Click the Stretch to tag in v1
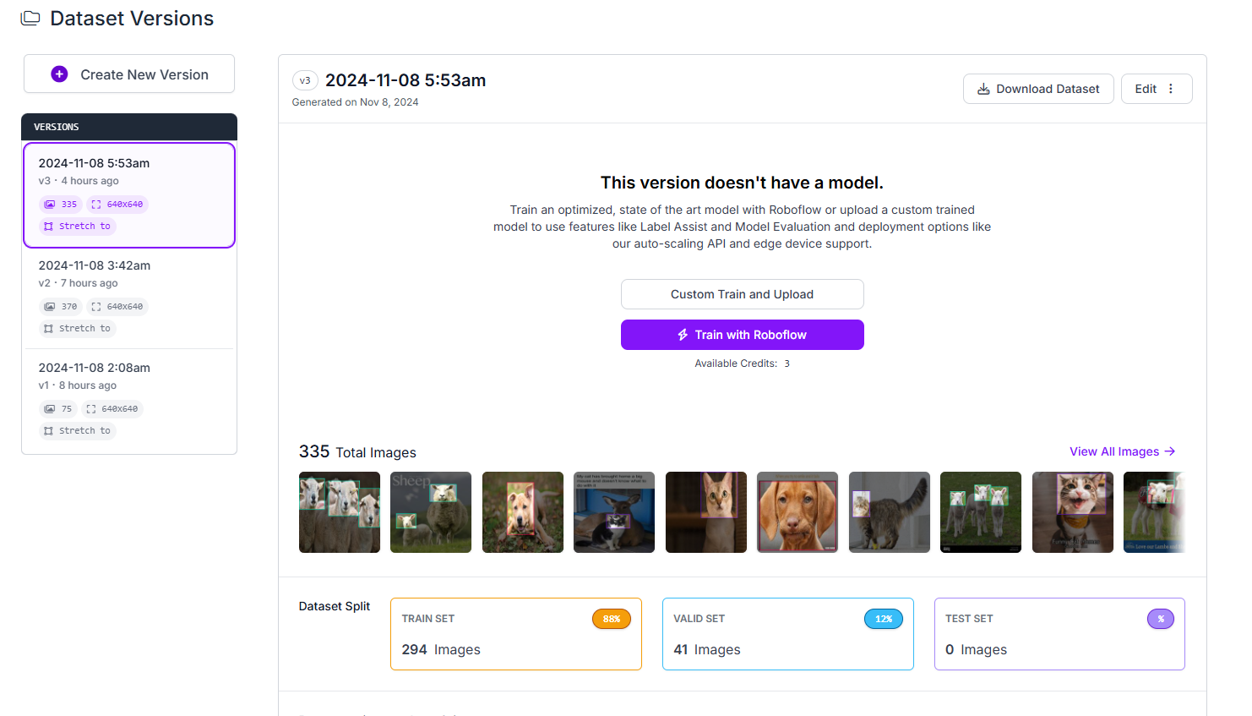 (78, 431)
